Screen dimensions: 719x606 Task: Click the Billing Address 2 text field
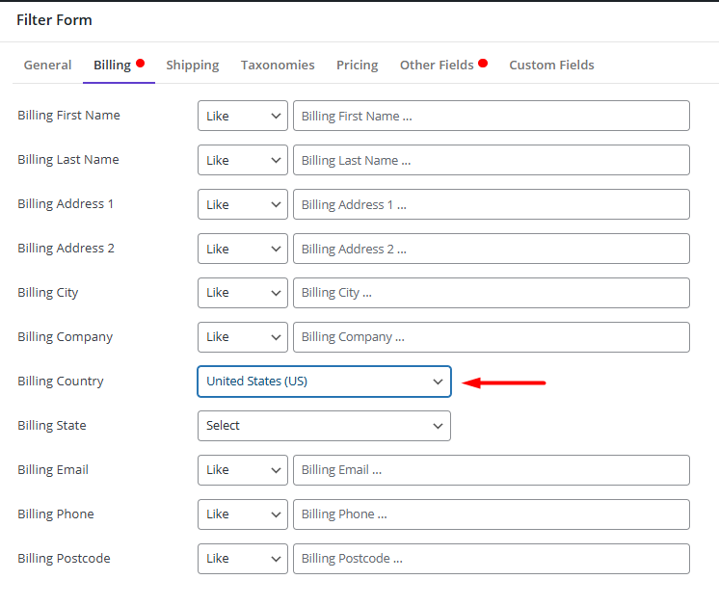[x=492, y=249]
